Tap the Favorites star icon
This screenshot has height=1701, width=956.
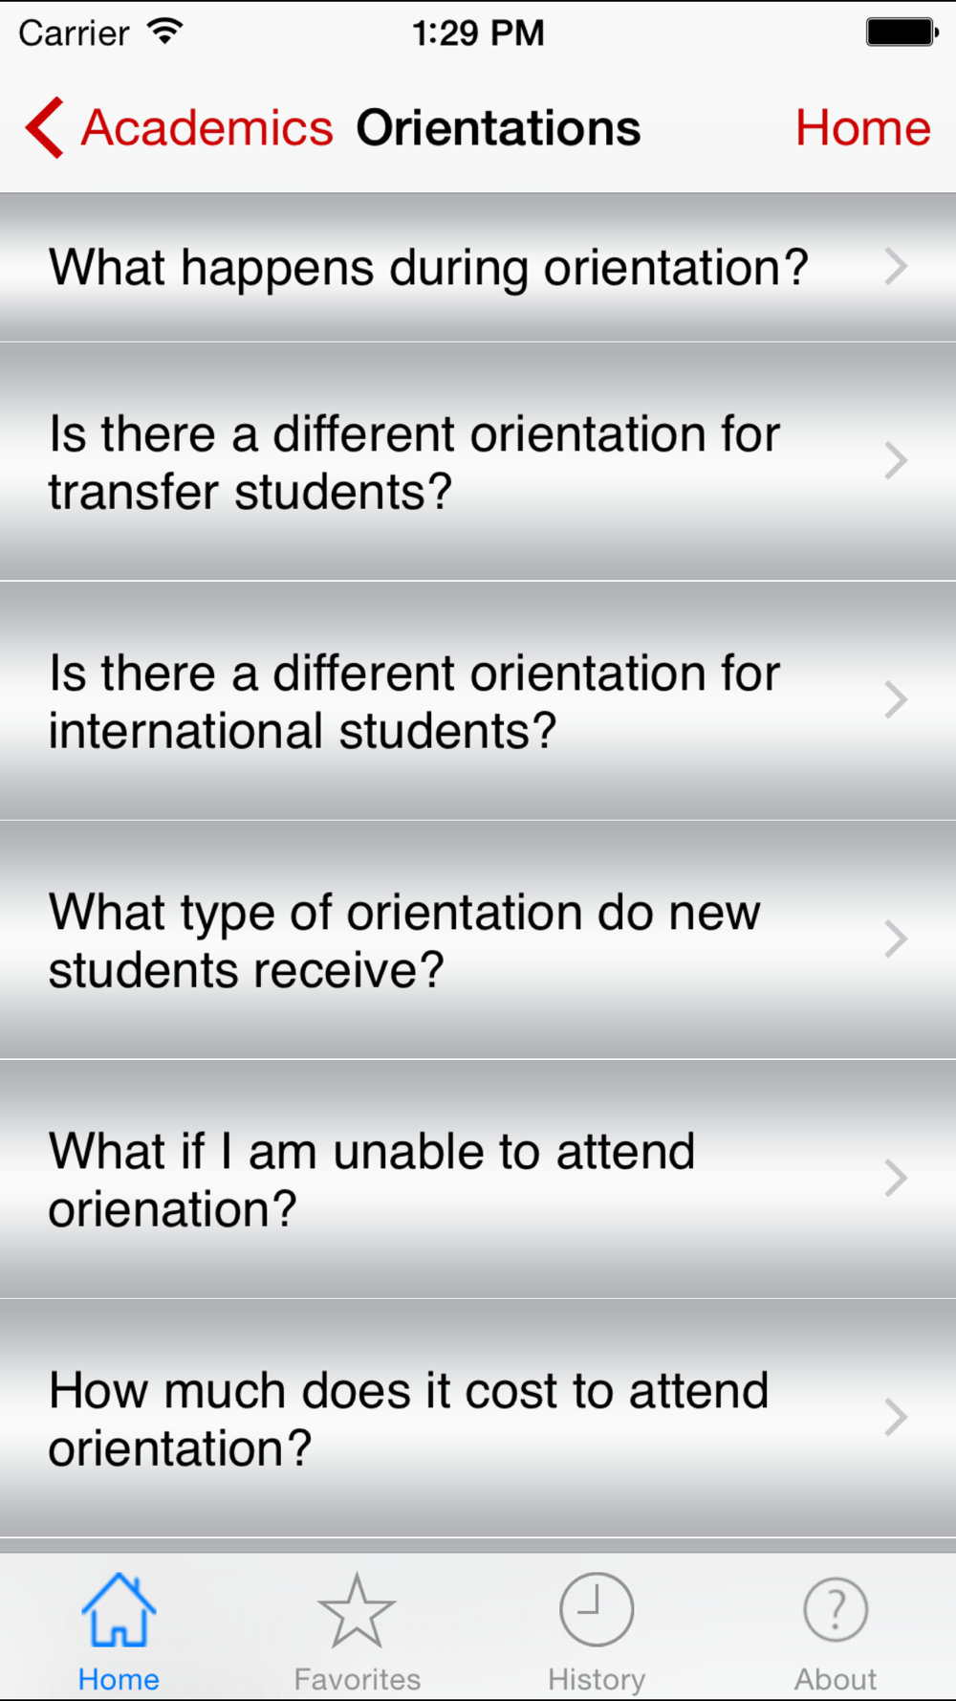coord(357,1611)
